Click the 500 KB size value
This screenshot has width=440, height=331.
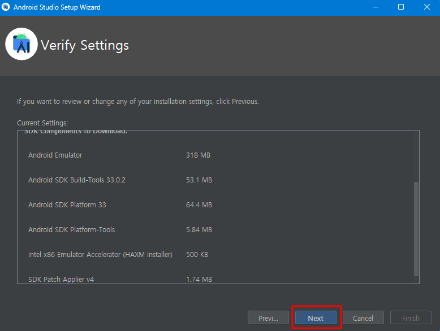[x=197, y=255]
